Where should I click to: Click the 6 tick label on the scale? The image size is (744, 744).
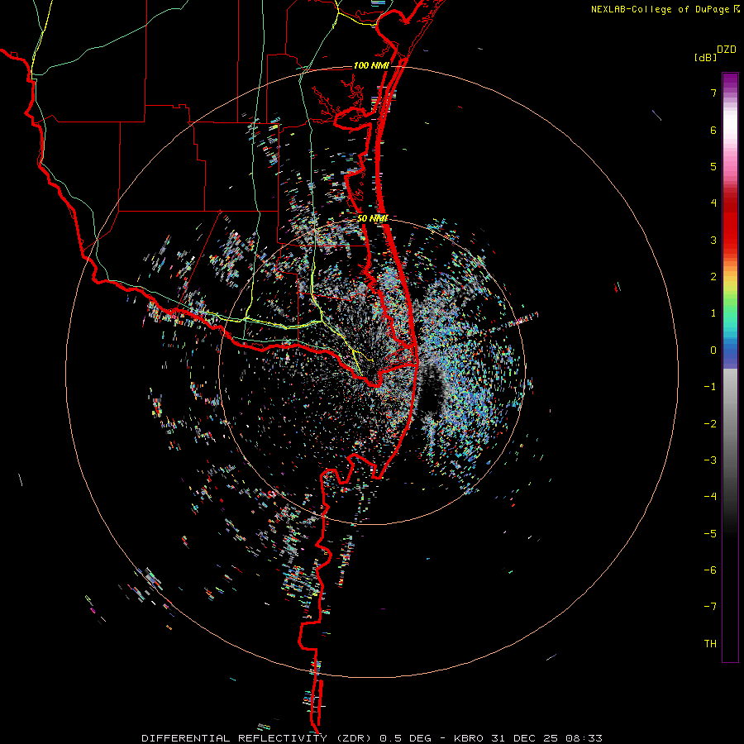[713, 130]
